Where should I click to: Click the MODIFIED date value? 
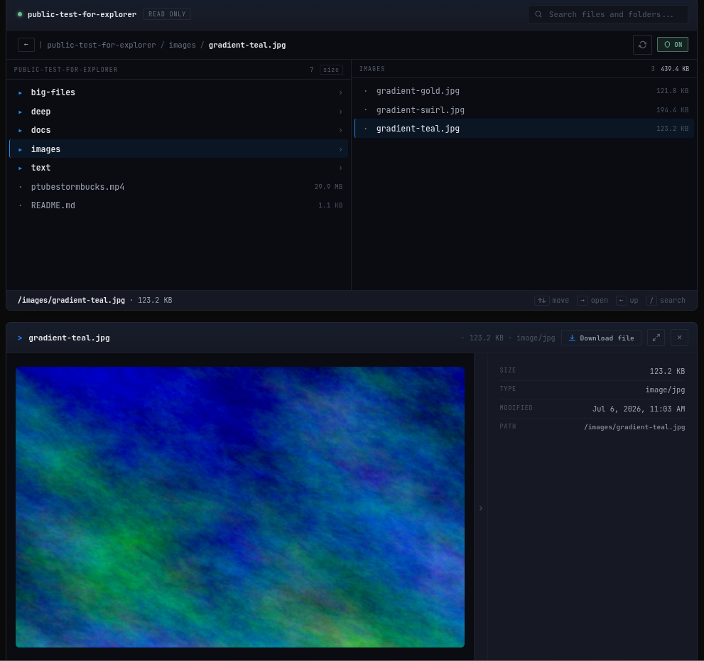click(x=639, y=409)
